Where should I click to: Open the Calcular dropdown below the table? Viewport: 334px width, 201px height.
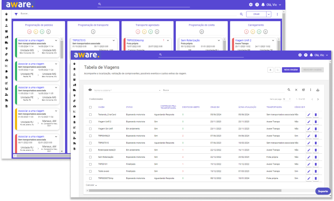click(92, 185)
